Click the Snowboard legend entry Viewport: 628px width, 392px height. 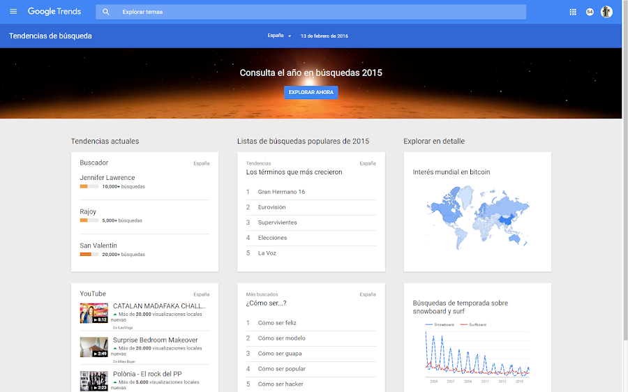(440, 324)
